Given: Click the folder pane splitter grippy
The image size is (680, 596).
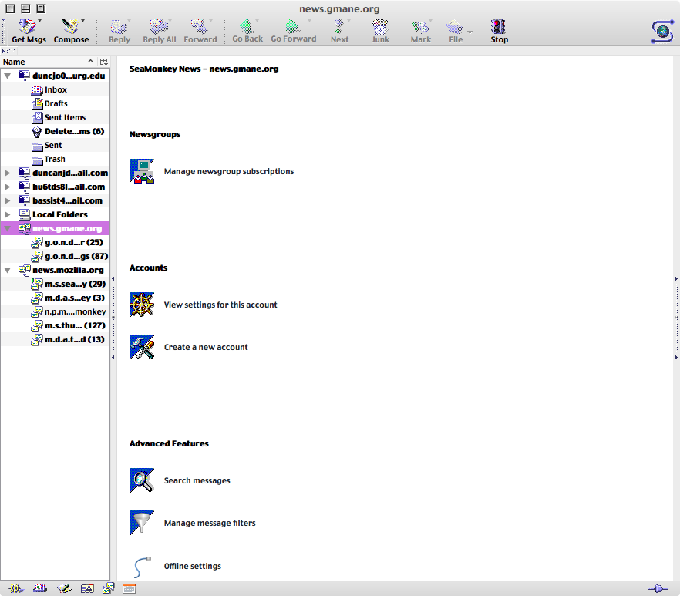Looking at the screenshot, I should [x=113, y=316].
